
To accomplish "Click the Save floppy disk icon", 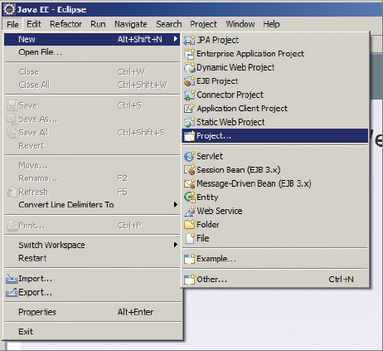I will click(x=12, y=105).
